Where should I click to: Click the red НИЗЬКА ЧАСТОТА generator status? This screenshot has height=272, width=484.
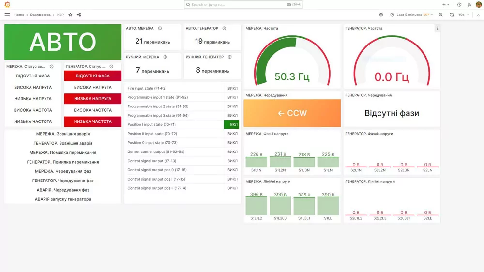tap(93, 121)
